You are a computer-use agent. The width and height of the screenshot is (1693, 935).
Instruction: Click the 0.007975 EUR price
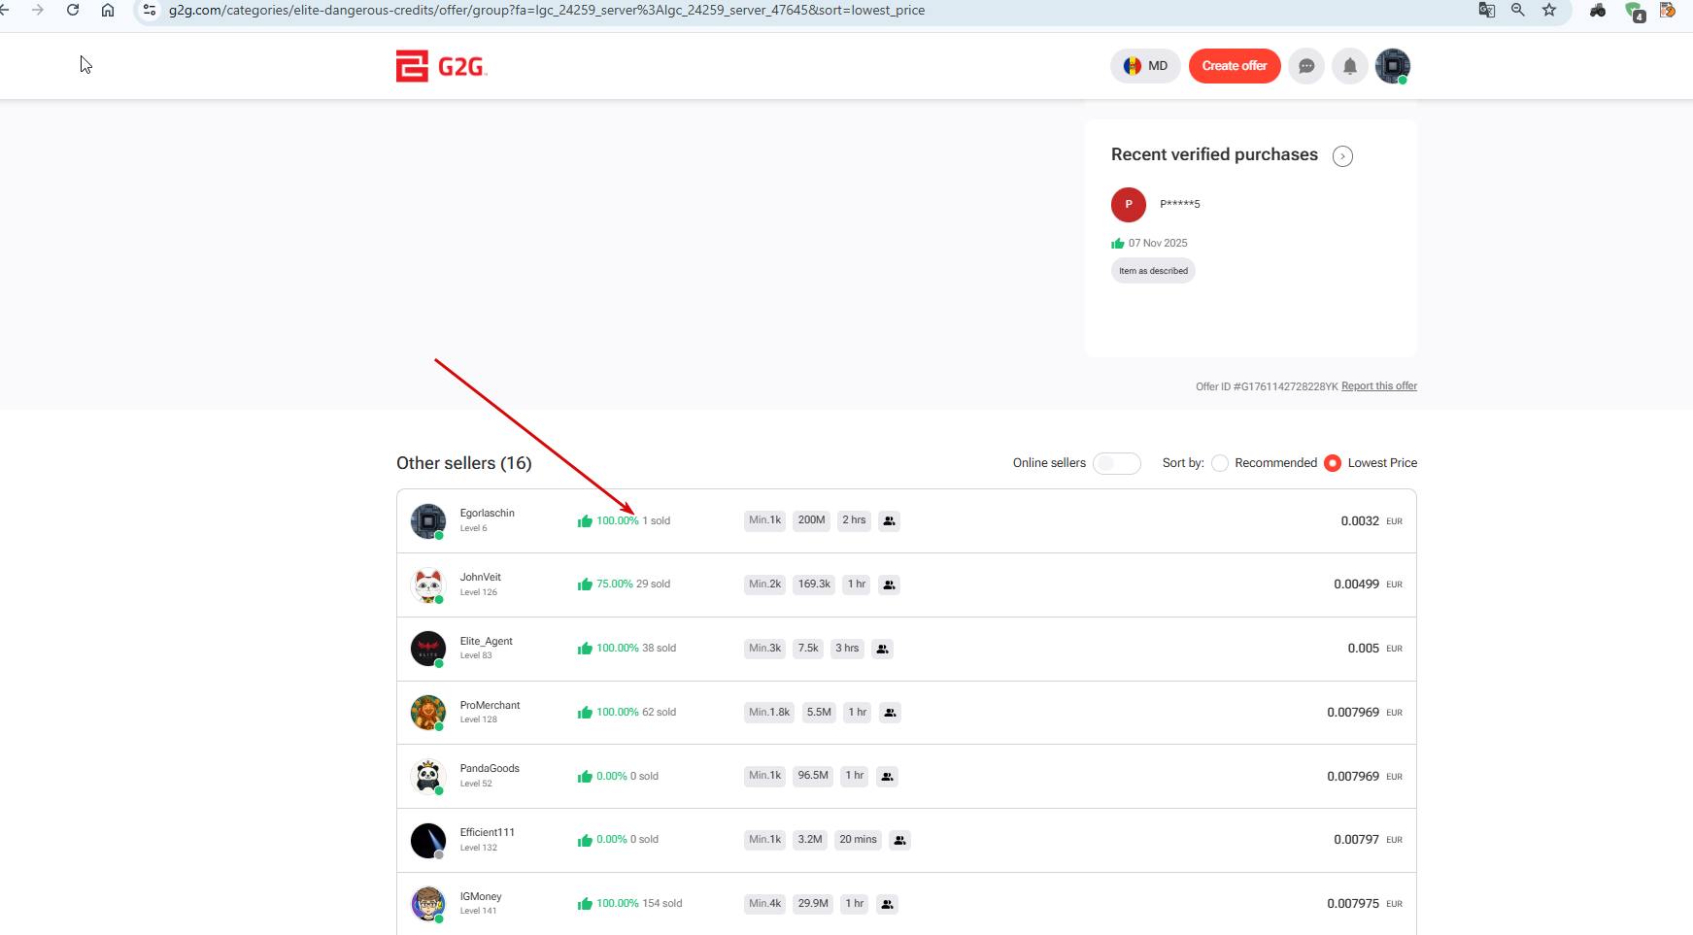coord(1366,904)
